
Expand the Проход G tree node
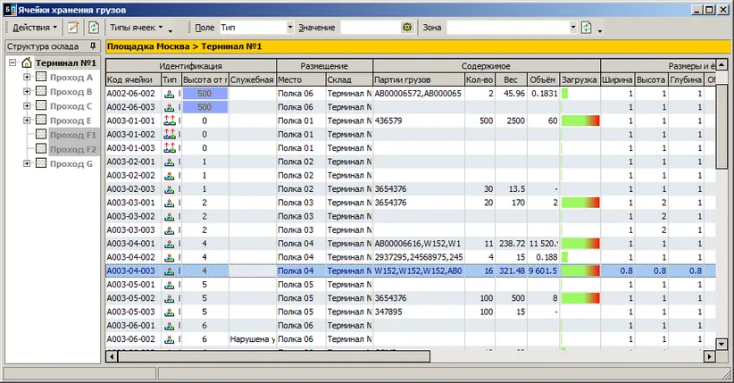point(27,163)
